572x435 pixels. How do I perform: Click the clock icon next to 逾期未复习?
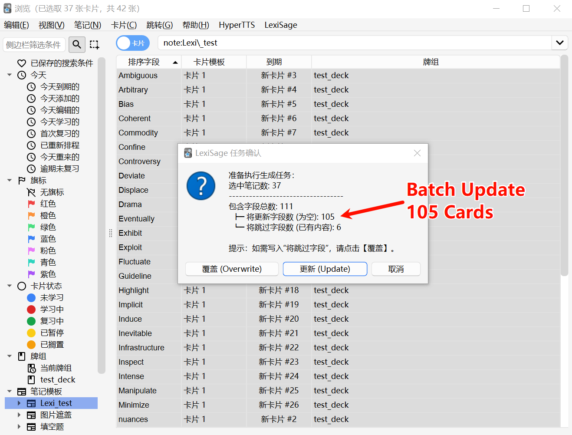[x=30, y=168]
